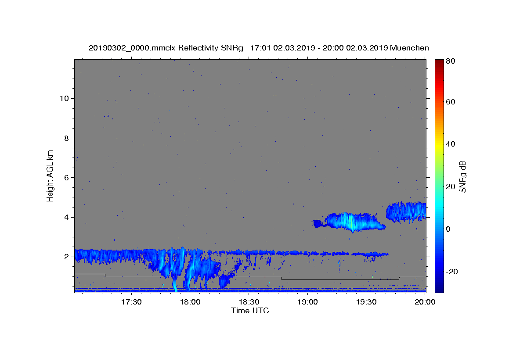This screenshot has height=351, width=527.
Task: Click the height tick label 6
Action: [x=66, y=177]
